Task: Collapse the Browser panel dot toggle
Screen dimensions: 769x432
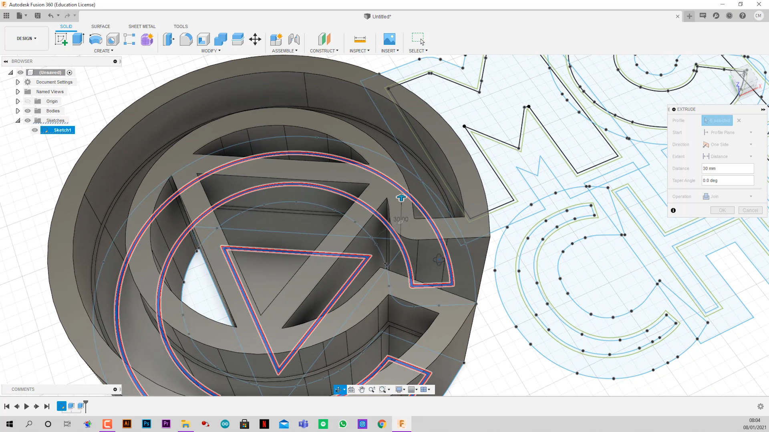Action: tap(115, 61)
